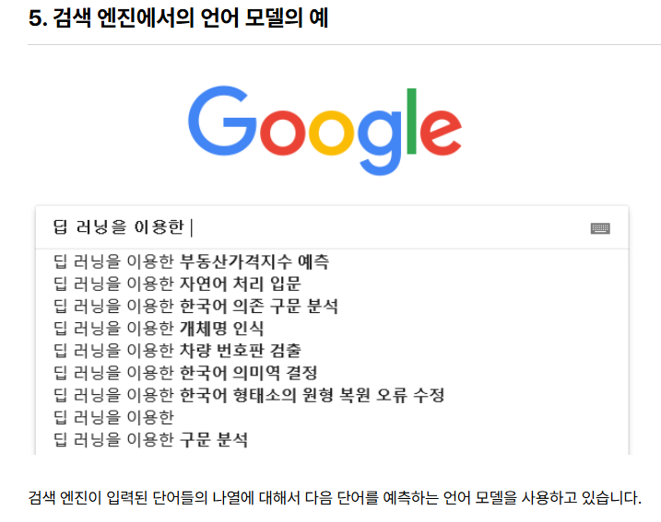Viewport: 661px width, 522px height.
Task: Select suggestion '차량 번호판 검출'
Action: coord(177,350)
